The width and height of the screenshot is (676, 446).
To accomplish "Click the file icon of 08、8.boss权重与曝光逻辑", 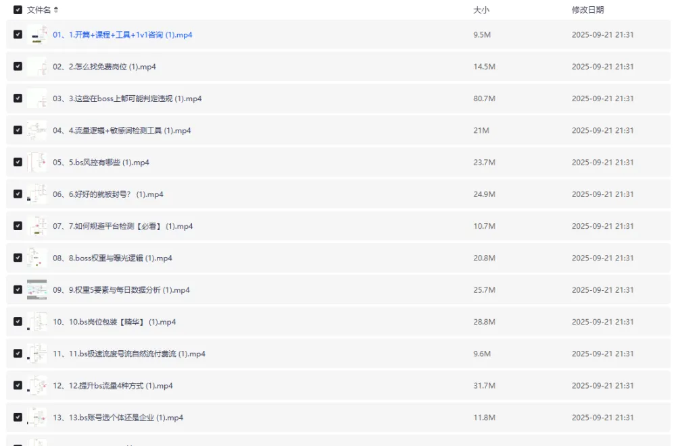I will [x=37, y=258].
